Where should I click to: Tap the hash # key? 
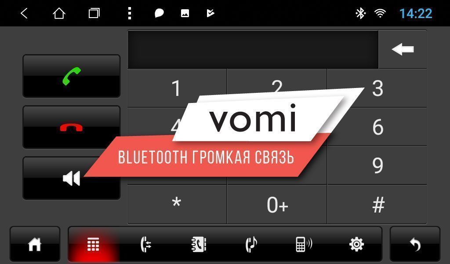click(377, 204)
